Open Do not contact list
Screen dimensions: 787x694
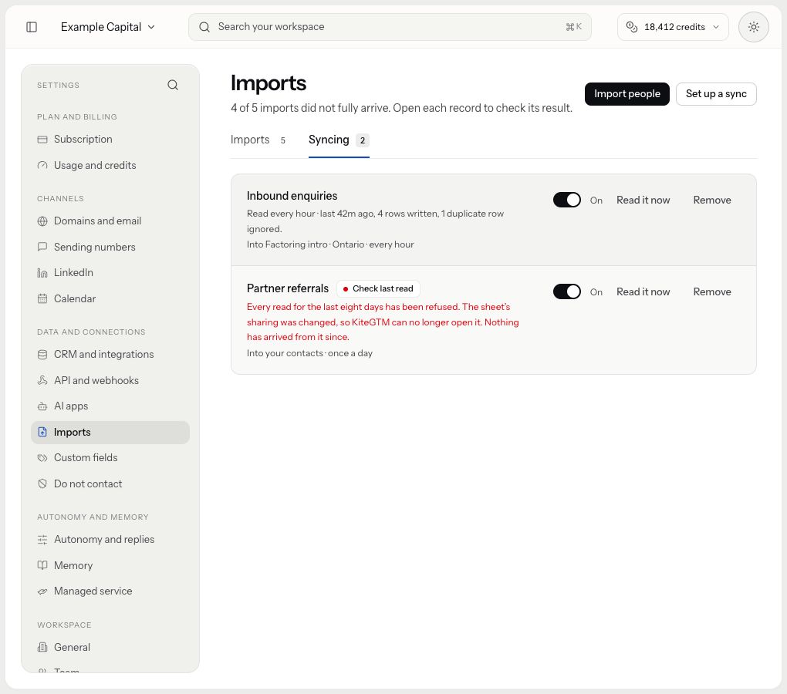[x=110, y=484]
